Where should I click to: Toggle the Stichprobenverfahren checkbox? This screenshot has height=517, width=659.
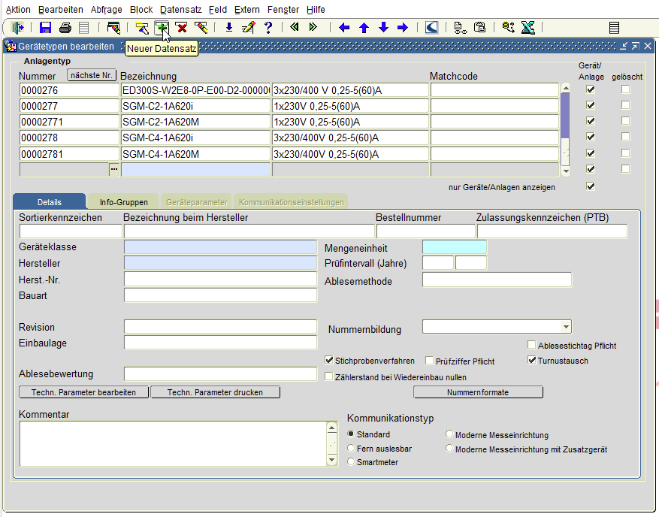click(329, 361)
